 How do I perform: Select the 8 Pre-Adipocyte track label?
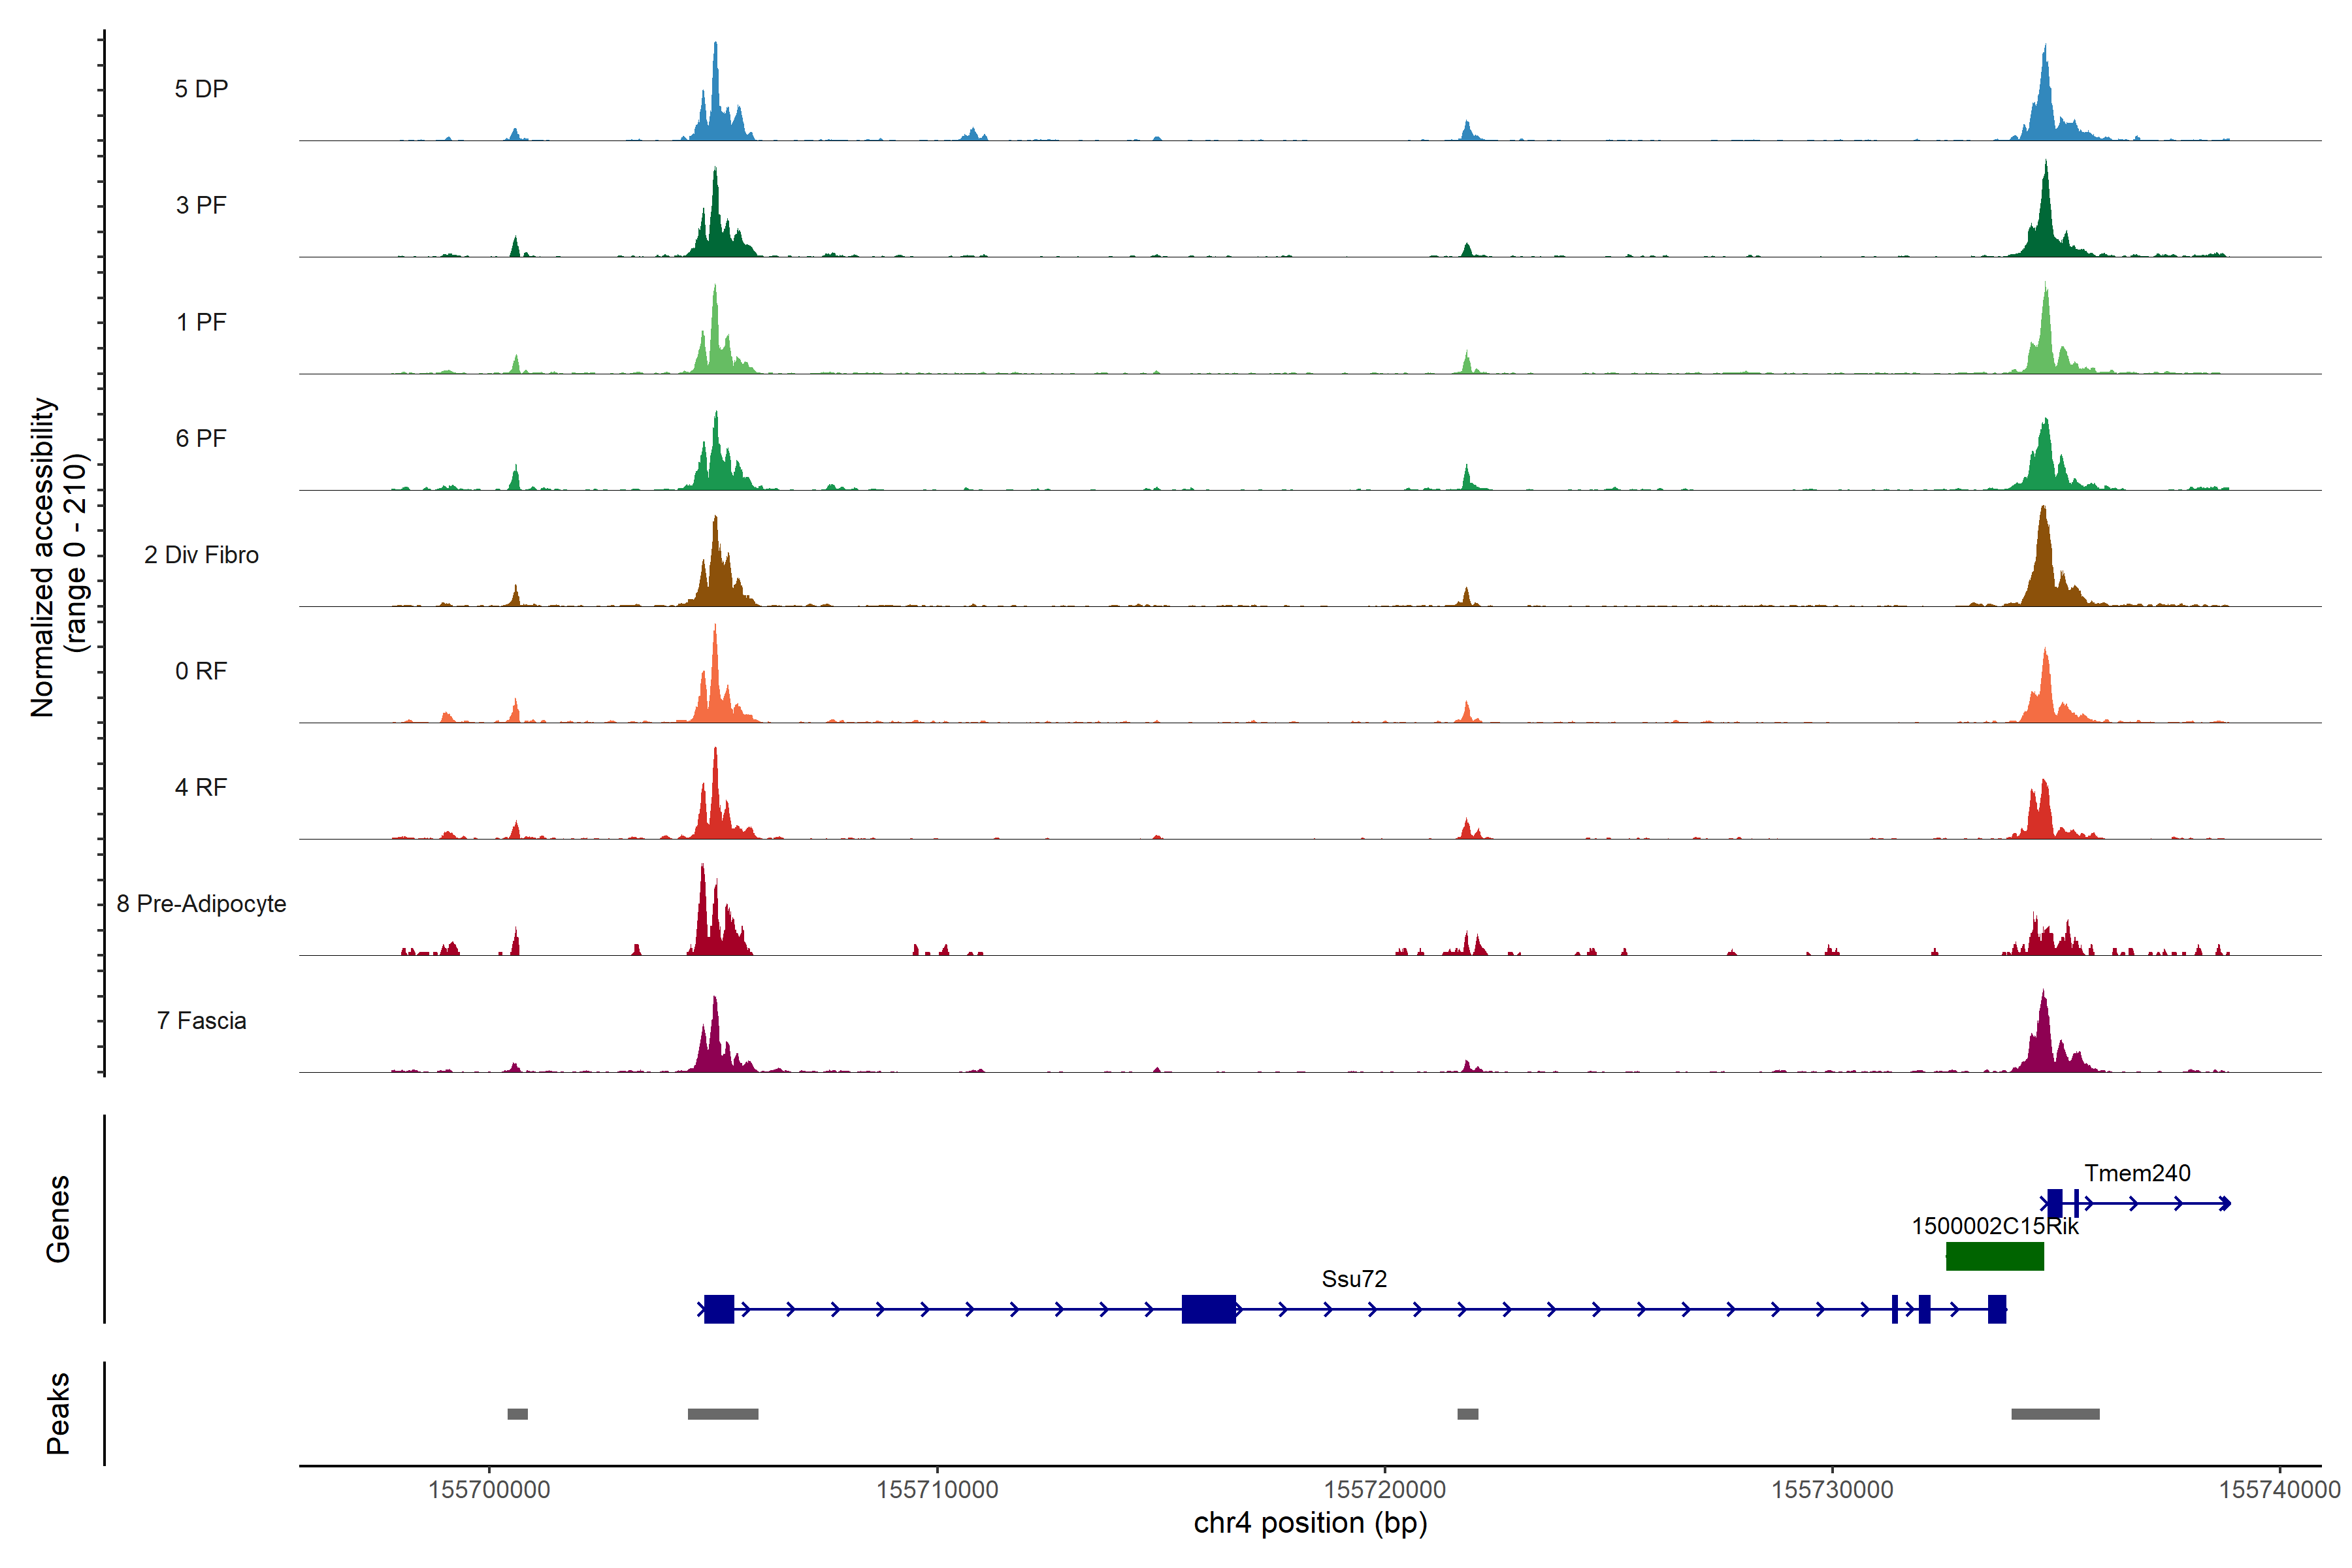pos(201,904)
